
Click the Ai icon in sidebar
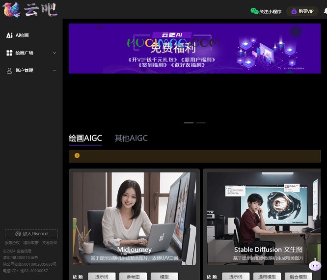pos(9,35)
